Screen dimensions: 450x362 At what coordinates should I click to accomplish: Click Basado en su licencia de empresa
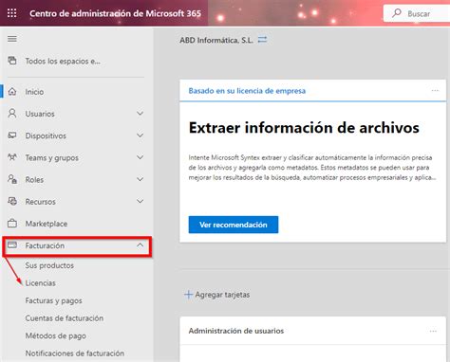(x=247, y=91)
